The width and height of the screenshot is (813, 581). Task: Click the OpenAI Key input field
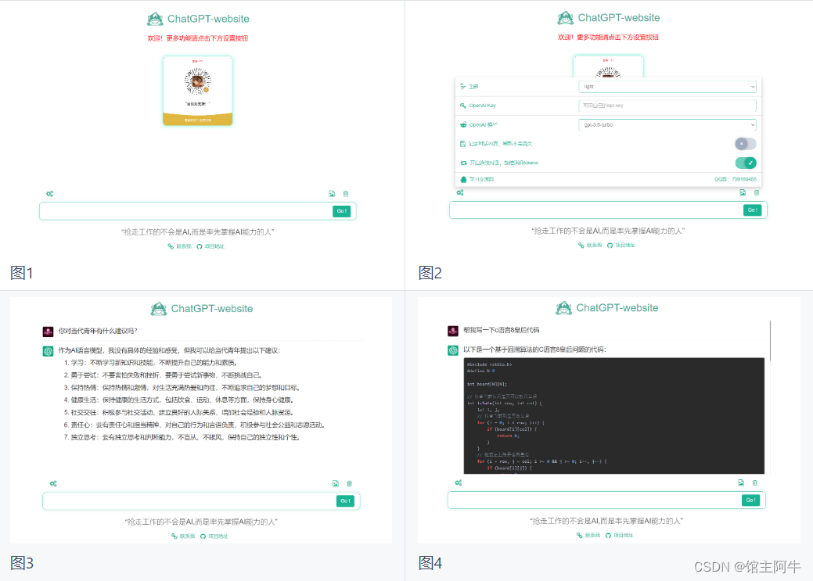click(667, 106)
